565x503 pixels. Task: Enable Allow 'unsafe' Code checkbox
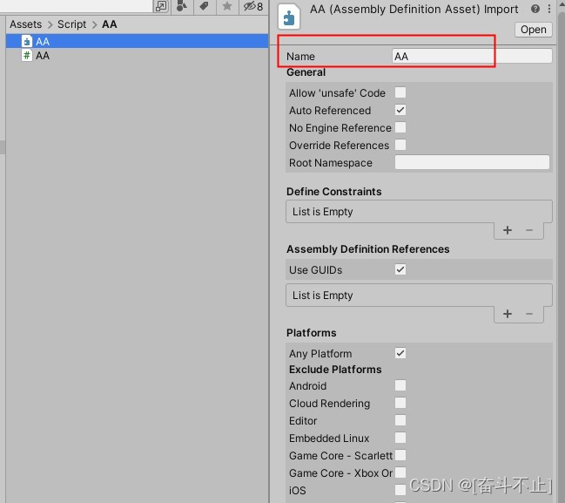tap(400, 92)
